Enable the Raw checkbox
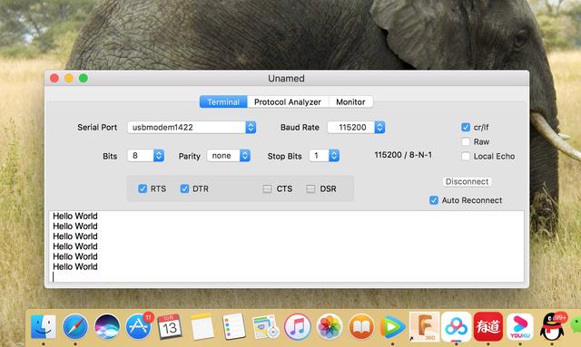This screenshot has height=347, width=581. click(x=466, y=141)
